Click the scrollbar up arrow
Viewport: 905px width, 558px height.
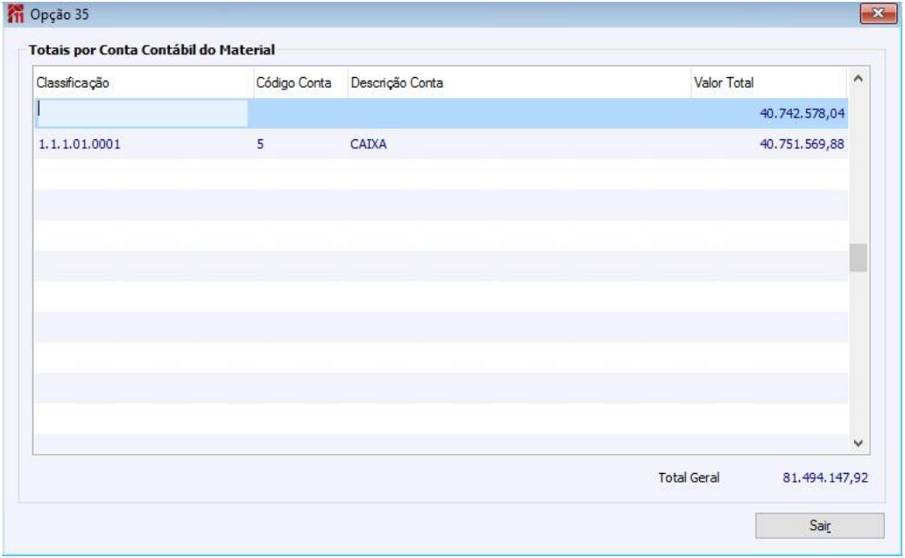coord(859,79)
